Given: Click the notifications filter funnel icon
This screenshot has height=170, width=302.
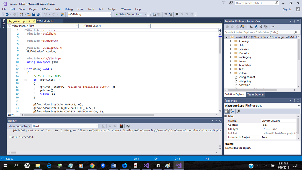Looking at the screenshot, I should coord(224,3).
